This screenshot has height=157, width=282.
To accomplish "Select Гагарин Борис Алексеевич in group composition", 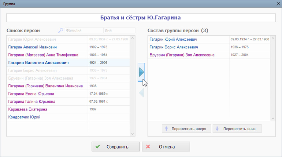I will (x=209, y=47).
